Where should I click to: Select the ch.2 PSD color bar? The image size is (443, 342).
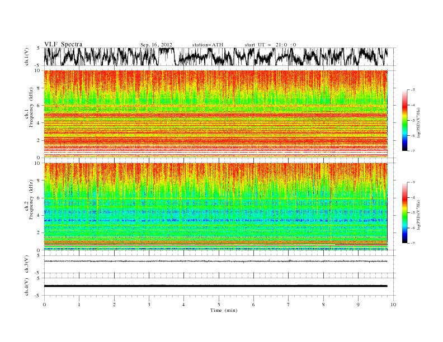point(404,213)
